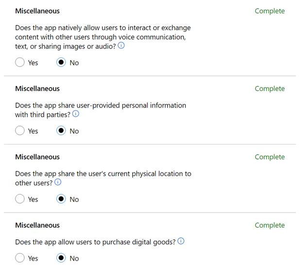Pick Yes for sharing physical location
This screenshot has width=303, height=268.
(20, 199)
